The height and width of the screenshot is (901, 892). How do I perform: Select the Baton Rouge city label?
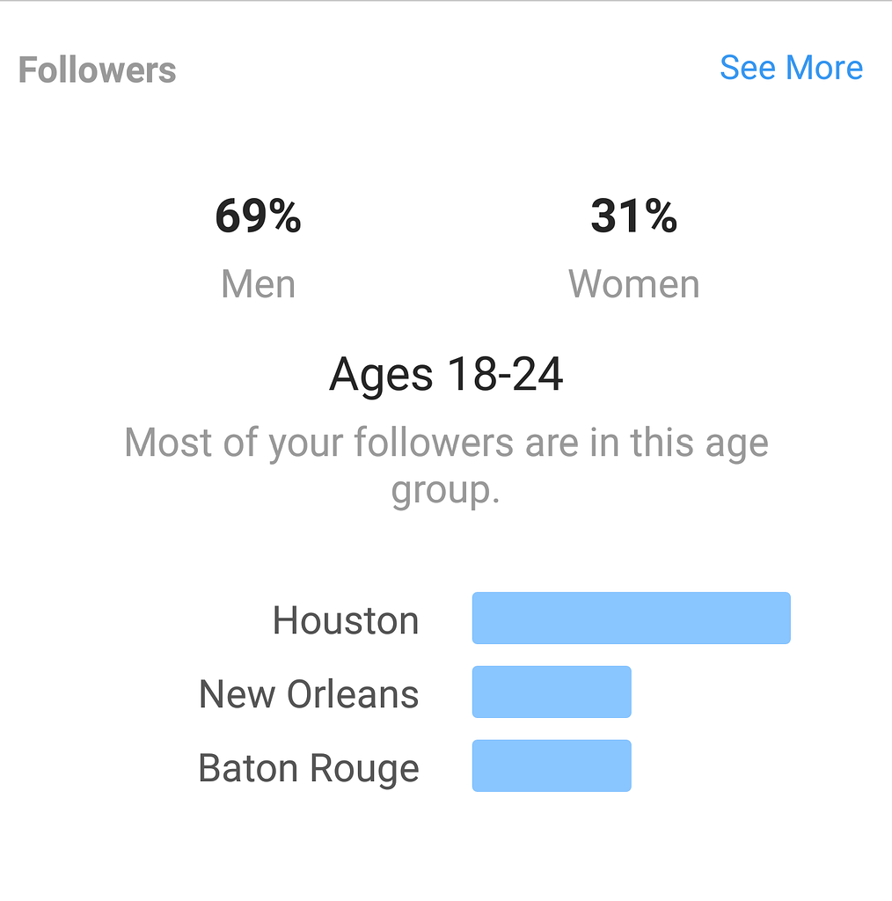[x=309, y=767]
